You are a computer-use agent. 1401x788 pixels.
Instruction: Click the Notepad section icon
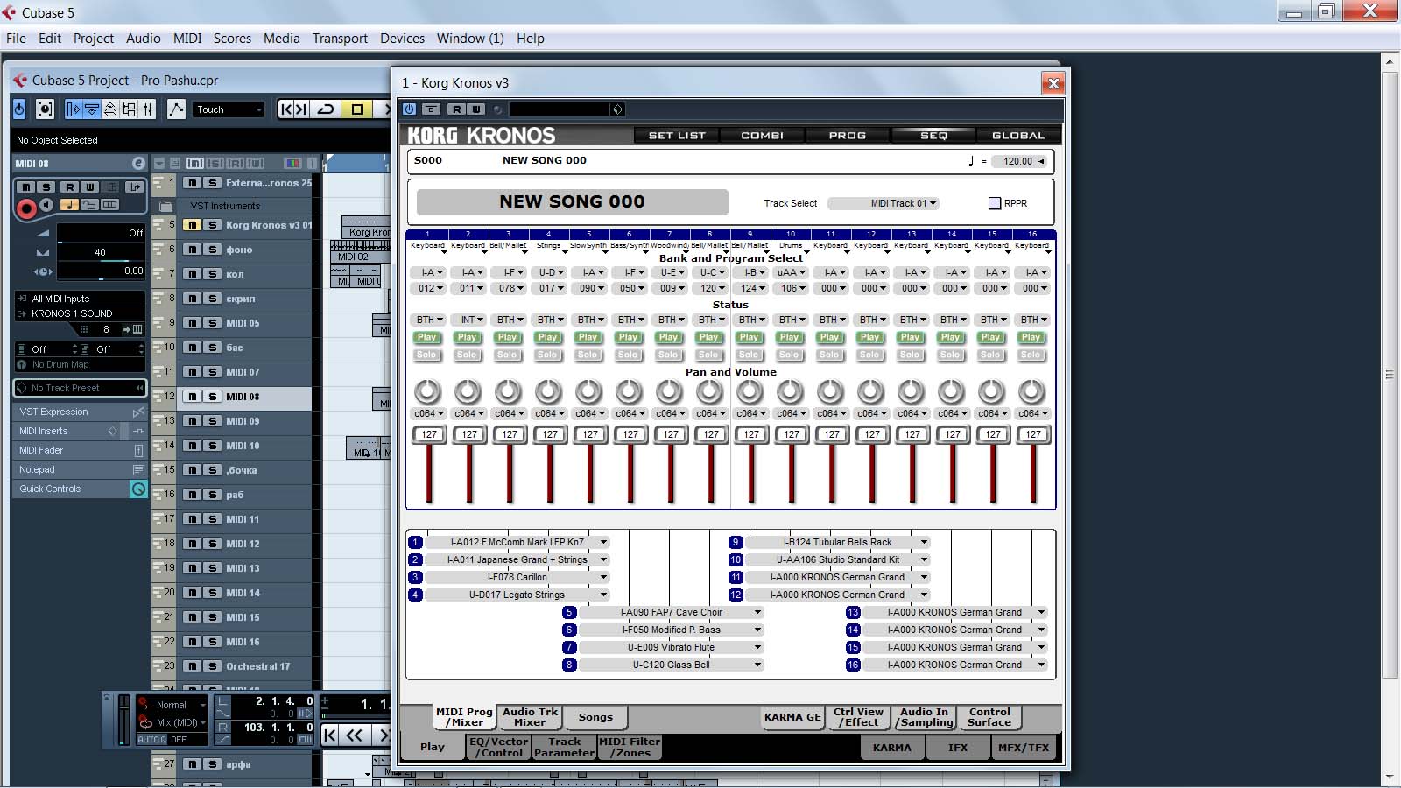[138, 470]
